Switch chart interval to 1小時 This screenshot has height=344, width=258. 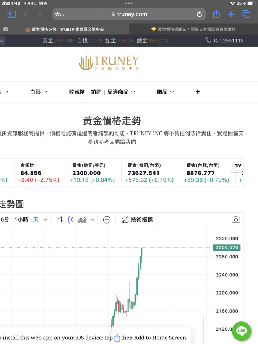[x=21, y=219]
